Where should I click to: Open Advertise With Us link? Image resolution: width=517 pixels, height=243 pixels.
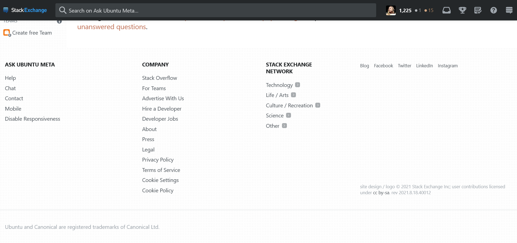tap(163, 98)
